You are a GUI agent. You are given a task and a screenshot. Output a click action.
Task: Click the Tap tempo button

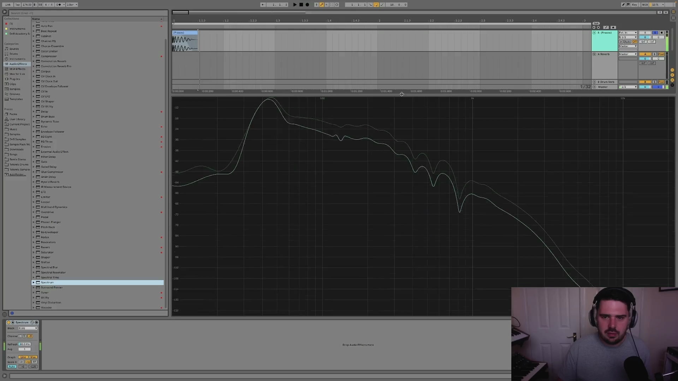(x=17, y=5)
